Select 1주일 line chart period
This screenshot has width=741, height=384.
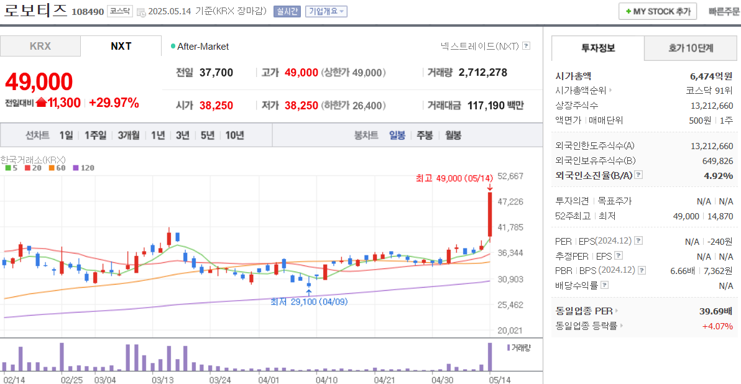96,135
